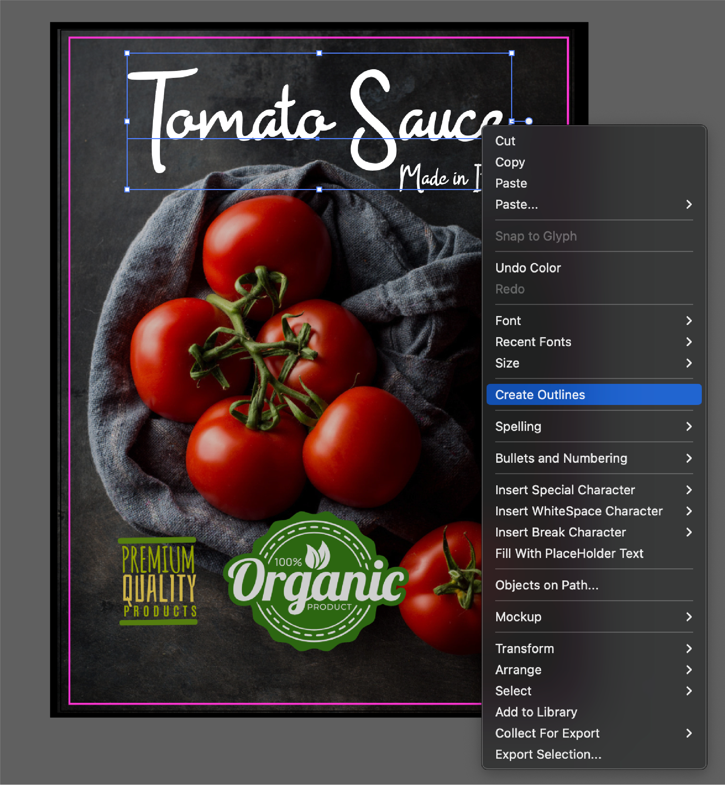725x785 pixels.
Task: Open the Font submenu
Action: pos(508,321)
